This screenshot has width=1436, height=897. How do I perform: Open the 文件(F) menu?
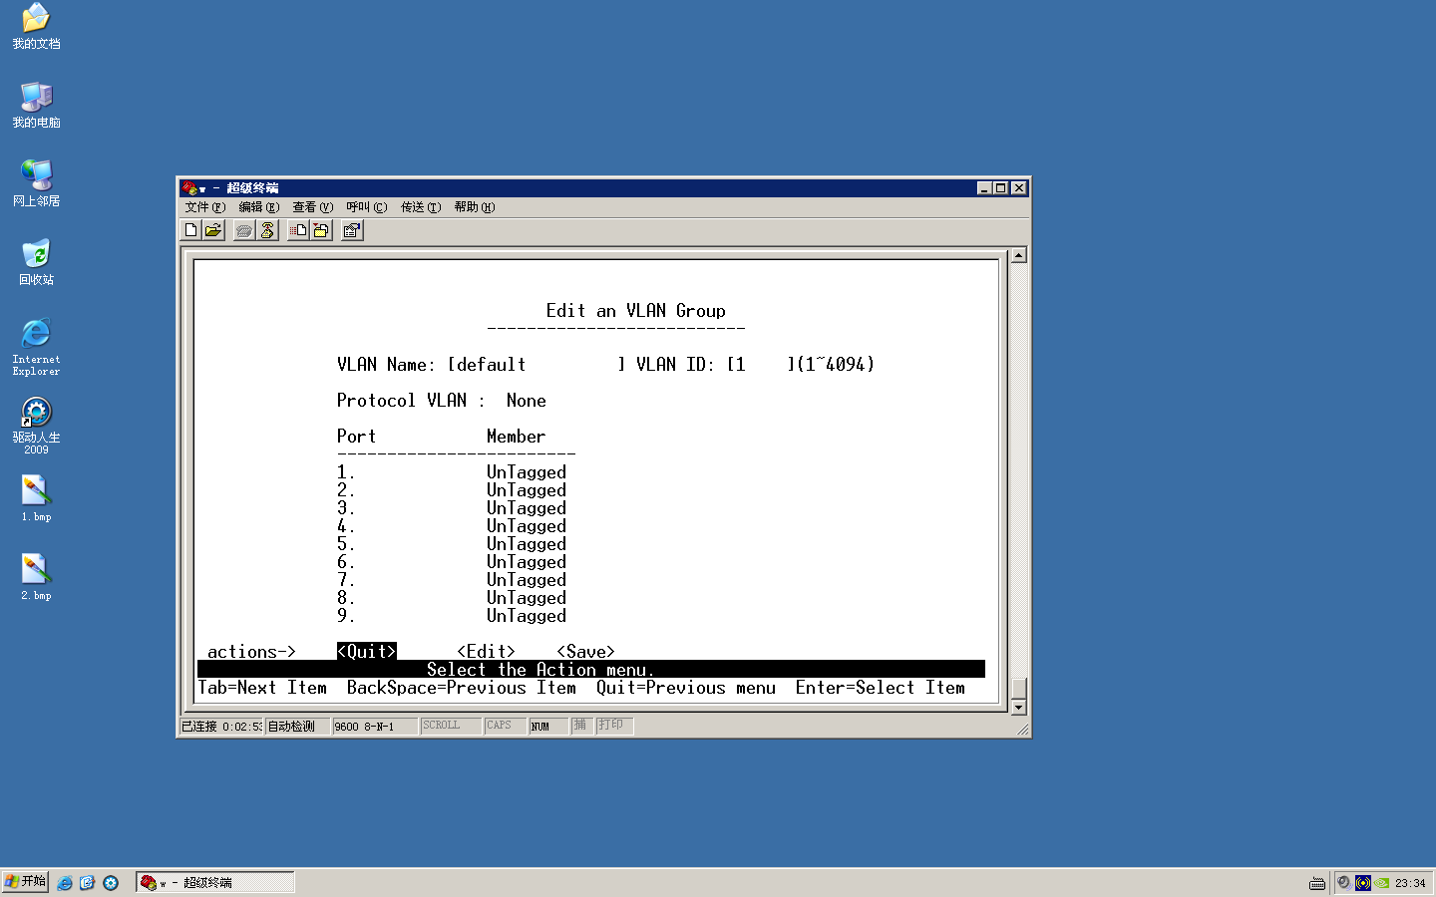(x=205, y=207)
